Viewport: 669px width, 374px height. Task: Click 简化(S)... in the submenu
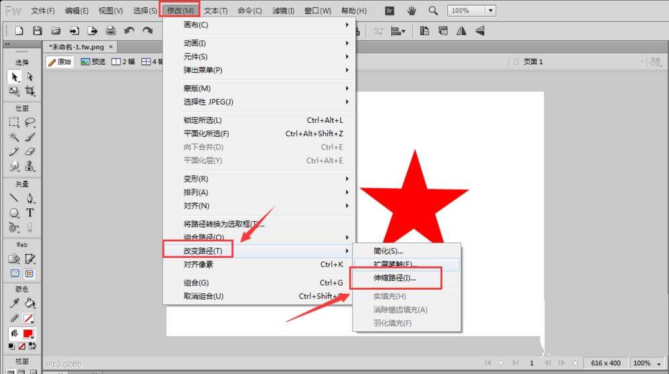point(388,250)
